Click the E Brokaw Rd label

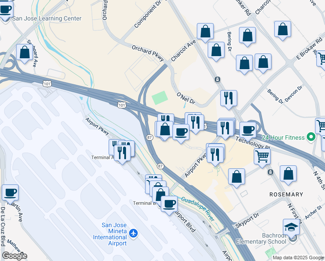[x=309, y=48]
